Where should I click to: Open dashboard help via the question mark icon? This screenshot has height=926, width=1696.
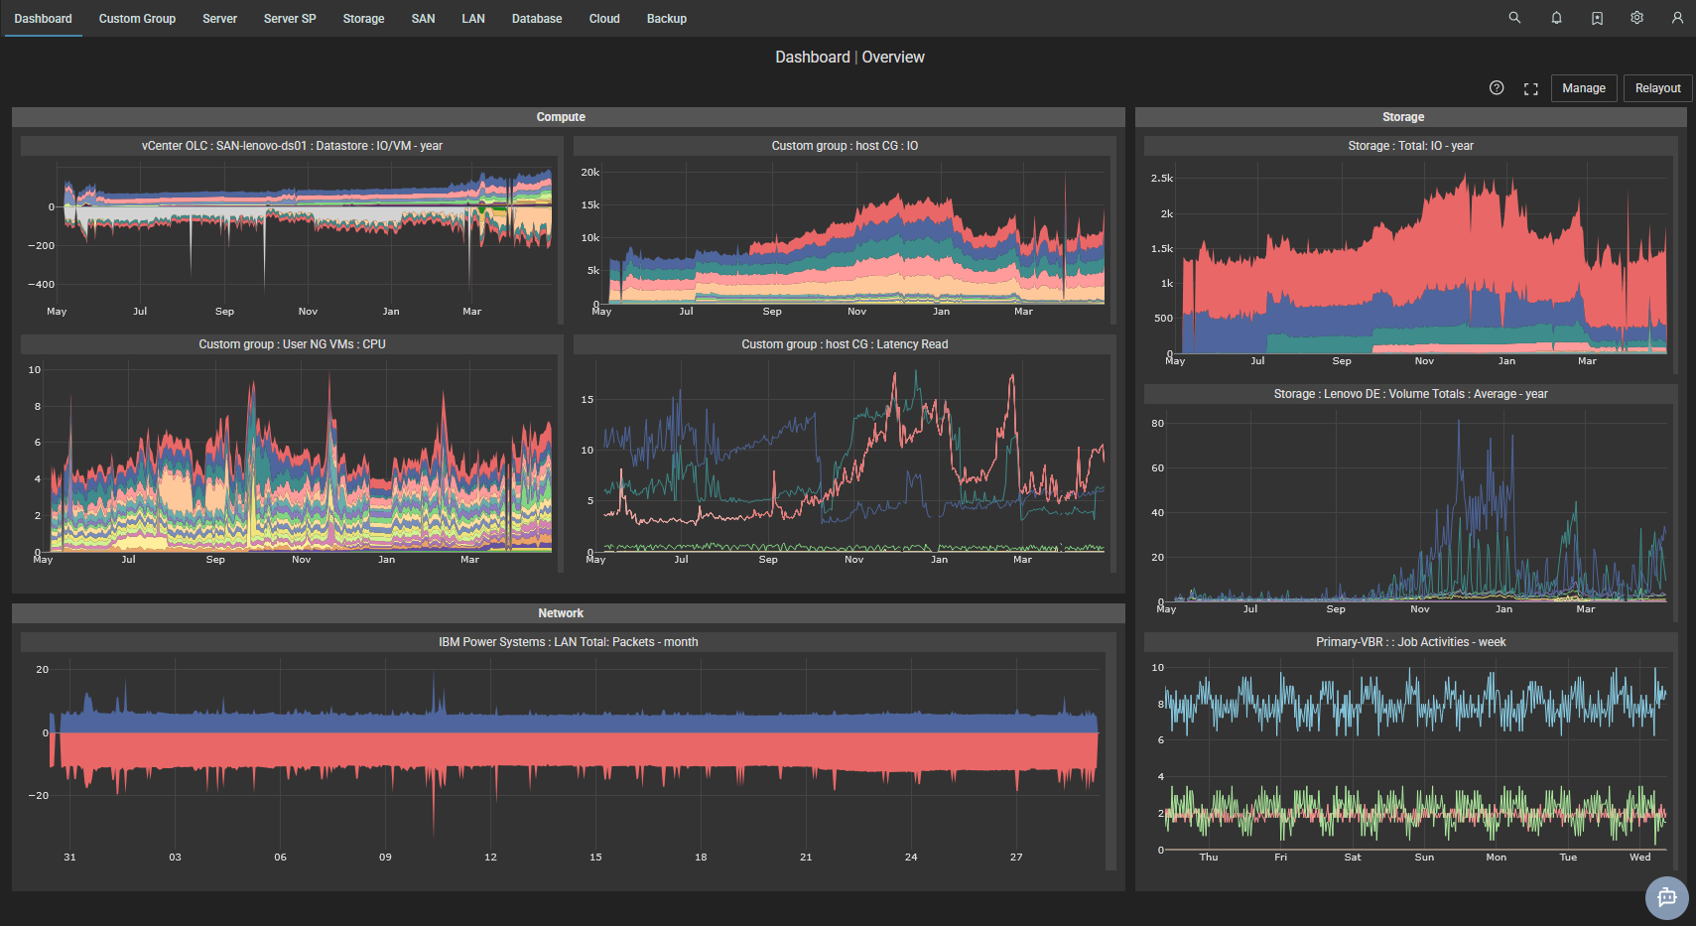1497,87
